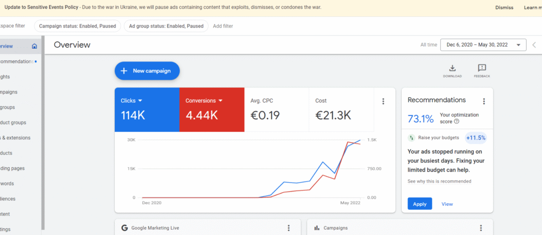542x235 pixels.
Task: Click Campaign status filter chip
Action: 77,26
